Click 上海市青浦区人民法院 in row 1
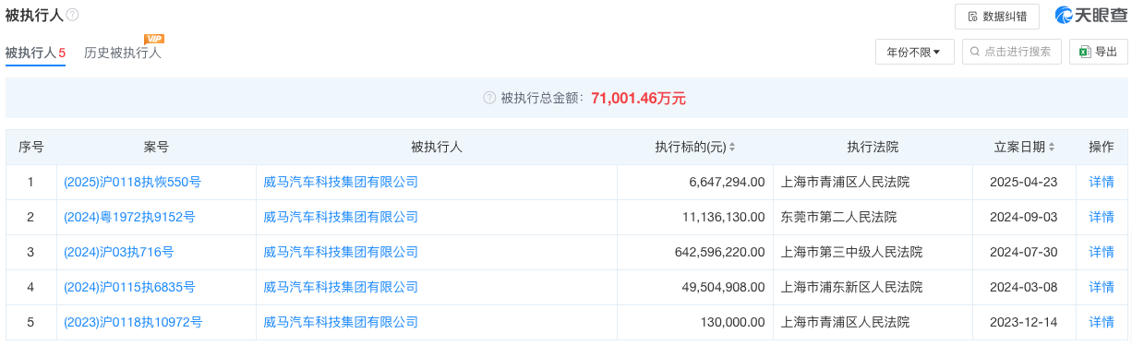This screenshot has width=1132, height=345. pos(845,182)
